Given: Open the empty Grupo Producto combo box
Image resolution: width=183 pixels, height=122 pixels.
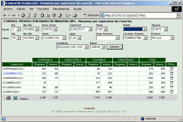Looking at the screenshot, I should [107, 38].
